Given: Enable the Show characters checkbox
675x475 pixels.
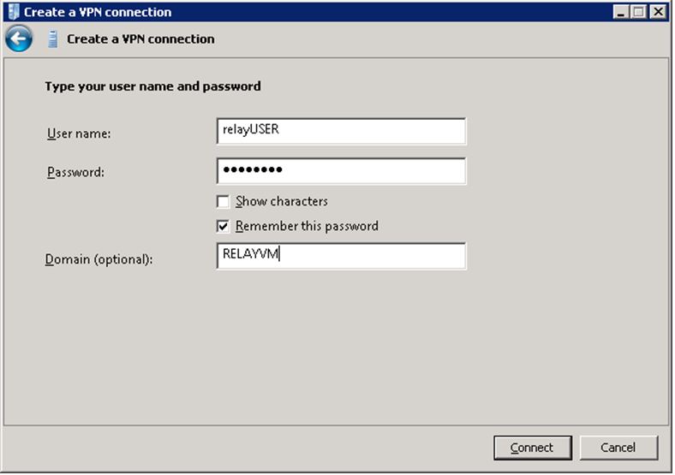Looking at the screenshot, I should coord(223,201).
